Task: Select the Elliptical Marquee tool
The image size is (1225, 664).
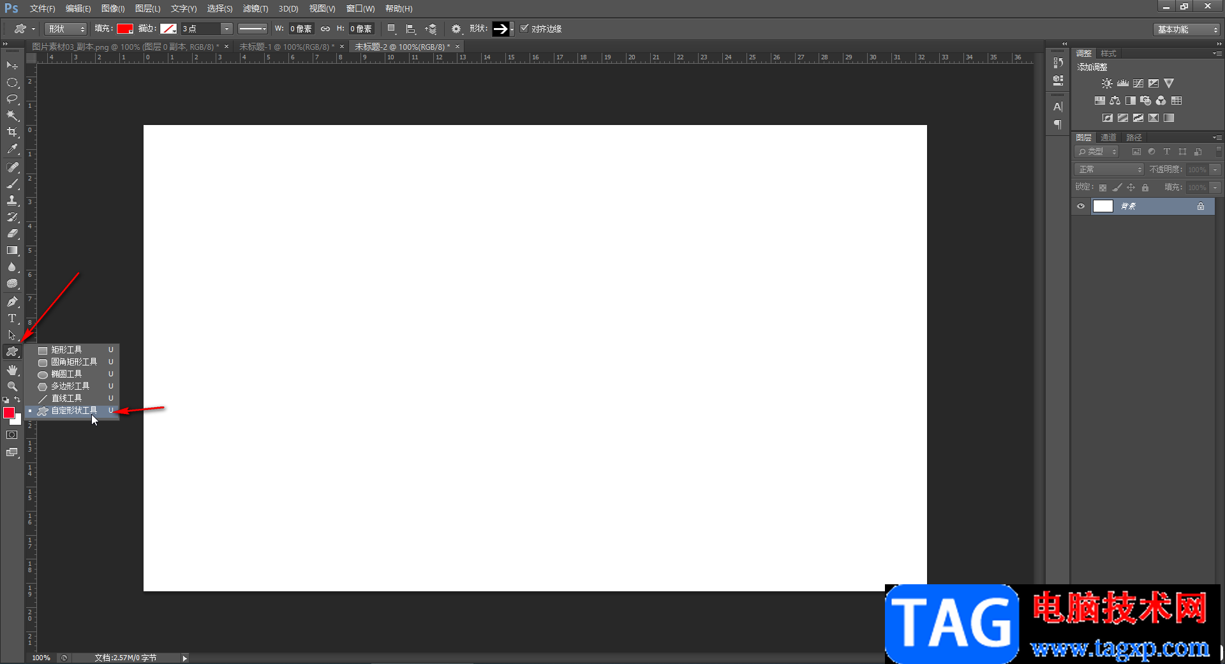Action: [x=12, y=82]
